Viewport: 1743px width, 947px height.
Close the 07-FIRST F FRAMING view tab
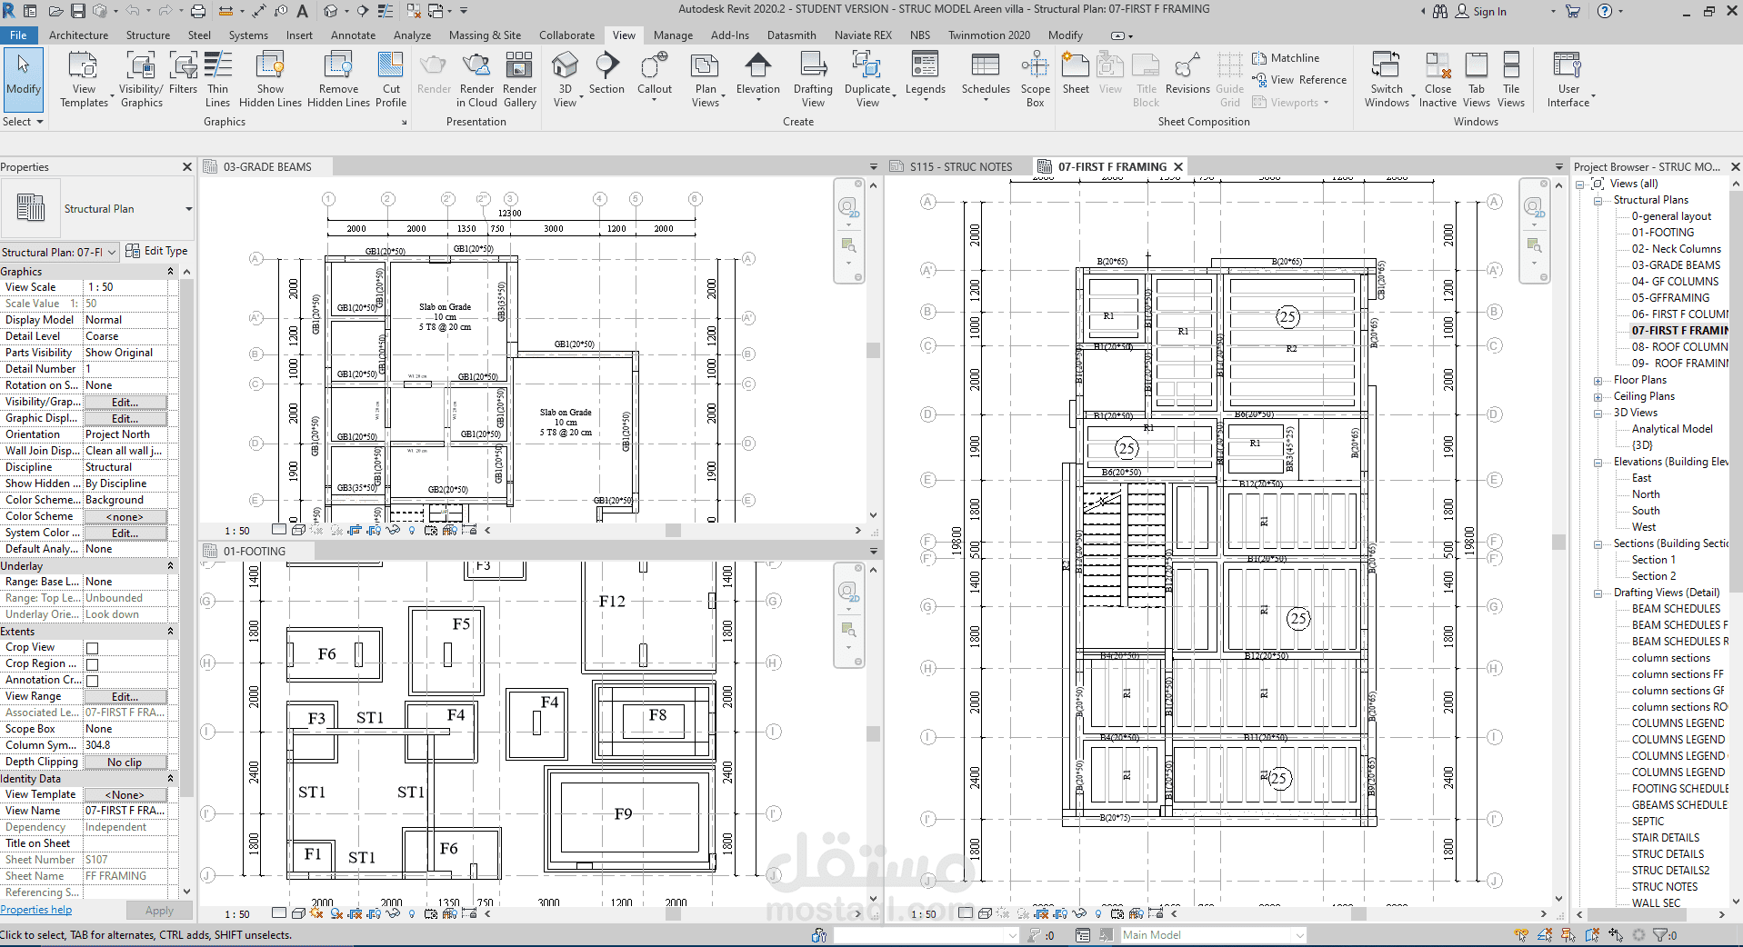1178,167
